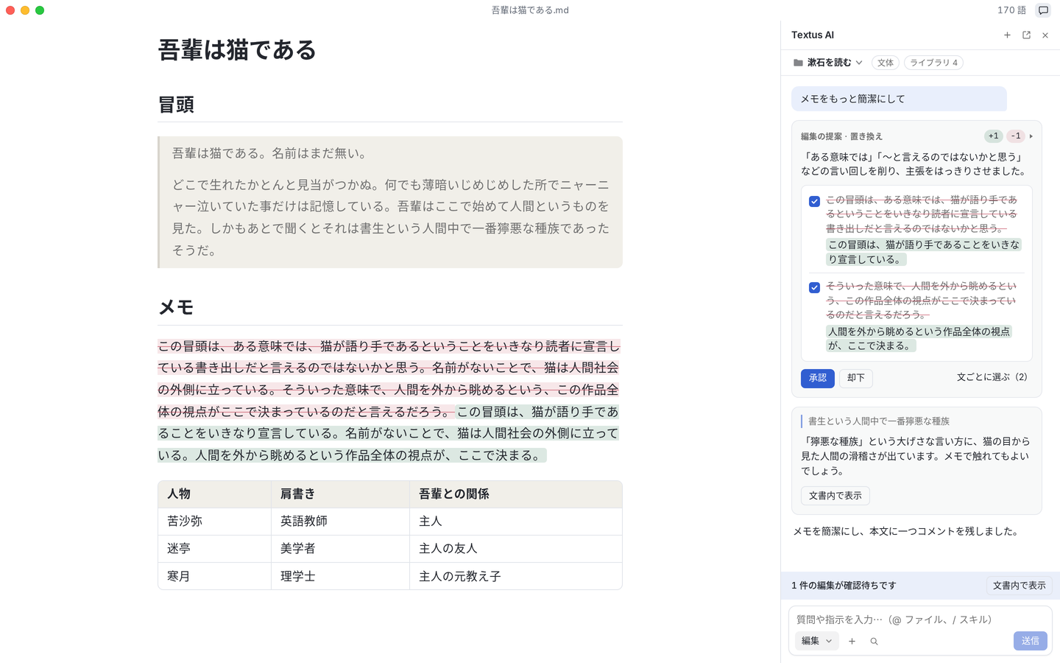Start a new chat with plus icon

click(1007, 35)
